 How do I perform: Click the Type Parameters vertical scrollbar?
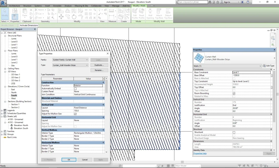(x=106, y=115)
